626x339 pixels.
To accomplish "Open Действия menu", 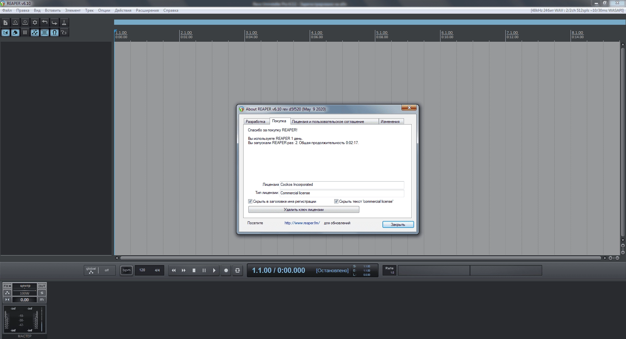I will click(x=123, y=10).
